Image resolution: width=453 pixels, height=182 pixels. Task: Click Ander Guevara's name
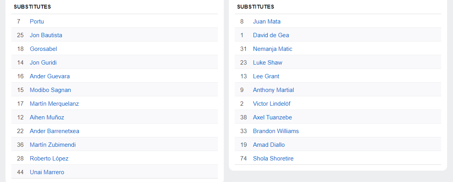[x=50, y=76]
